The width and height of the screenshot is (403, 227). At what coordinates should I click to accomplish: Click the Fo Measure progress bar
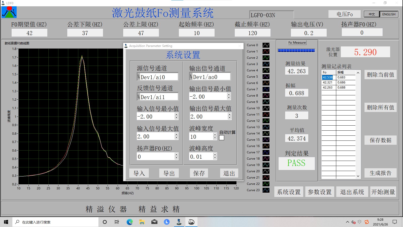tap(296, 50)
